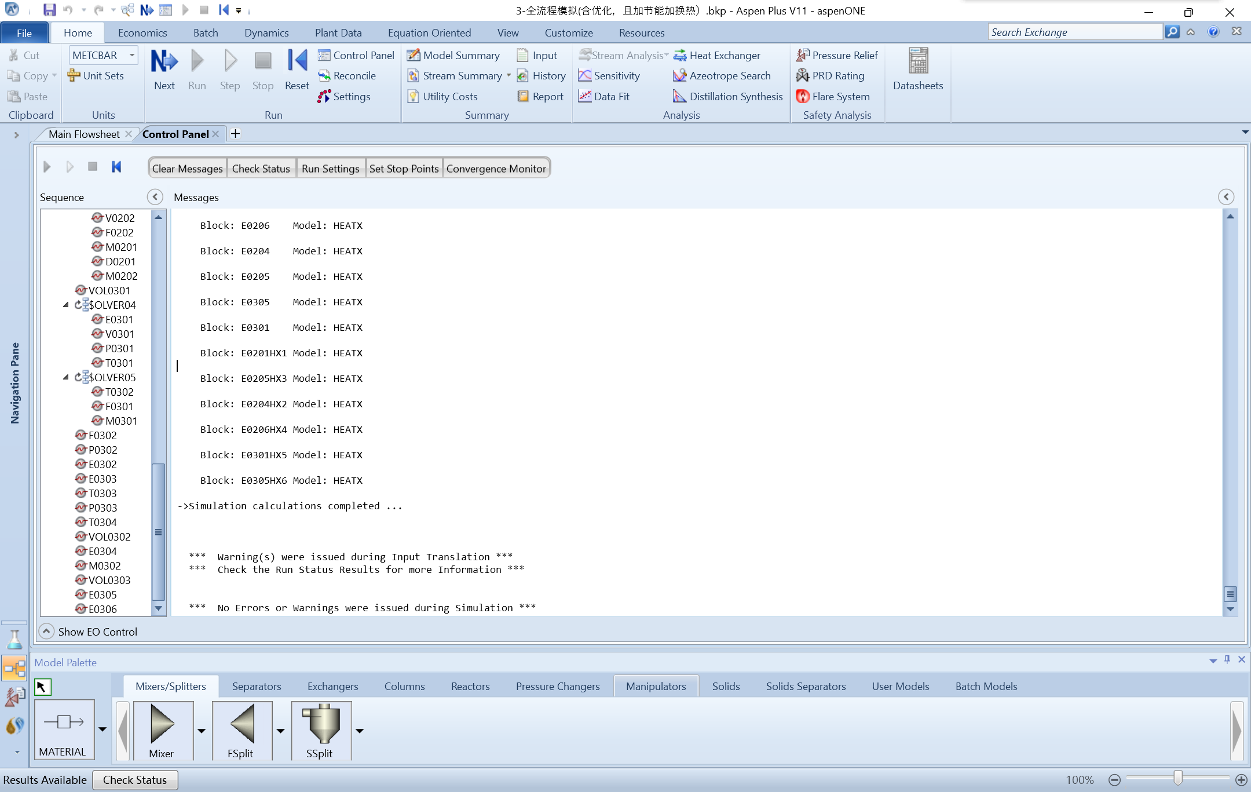1251x792 pixels.
Task: Pin the Model Palette panel
Action: click(1227, 659)
